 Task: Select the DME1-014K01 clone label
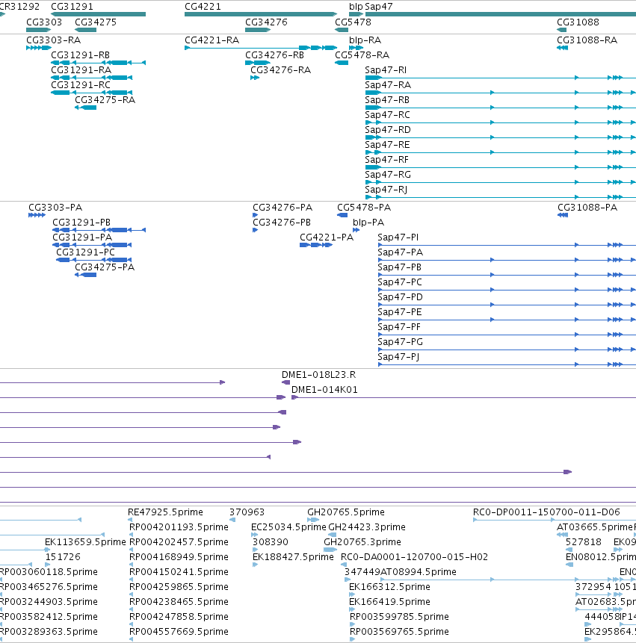324,390
